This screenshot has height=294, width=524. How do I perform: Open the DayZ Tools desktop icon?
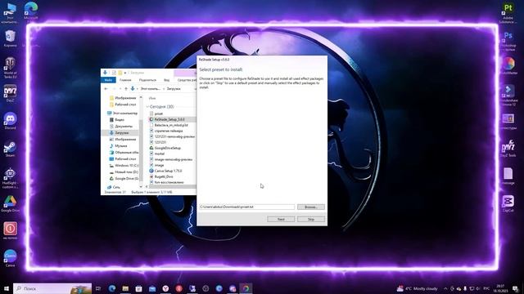pos(508,149)
